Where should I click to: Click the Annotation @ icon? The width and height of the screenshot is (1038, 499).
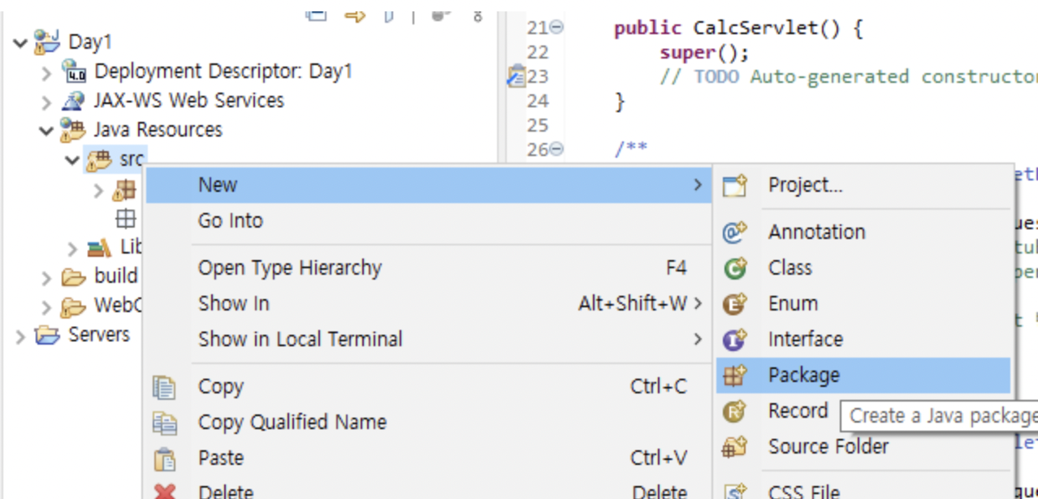coord(735,232)
